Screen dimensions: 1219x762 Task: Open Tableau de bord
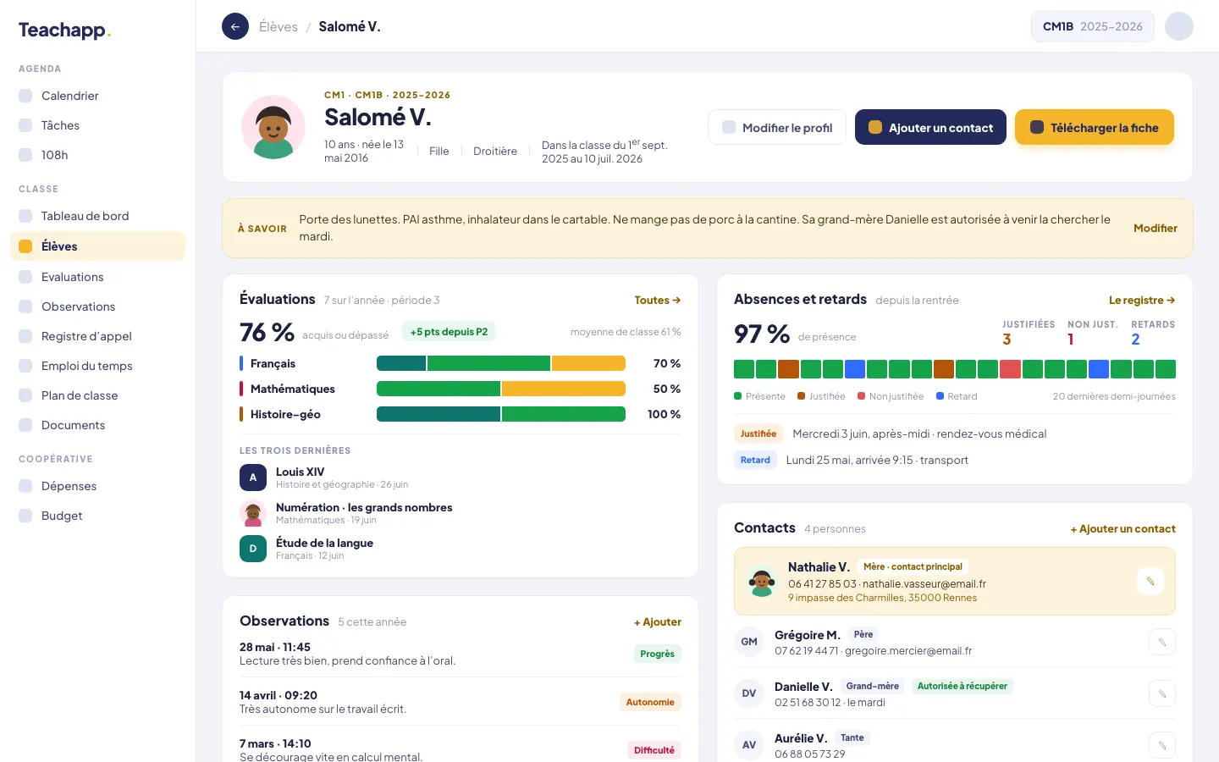(x=97, y=216)
